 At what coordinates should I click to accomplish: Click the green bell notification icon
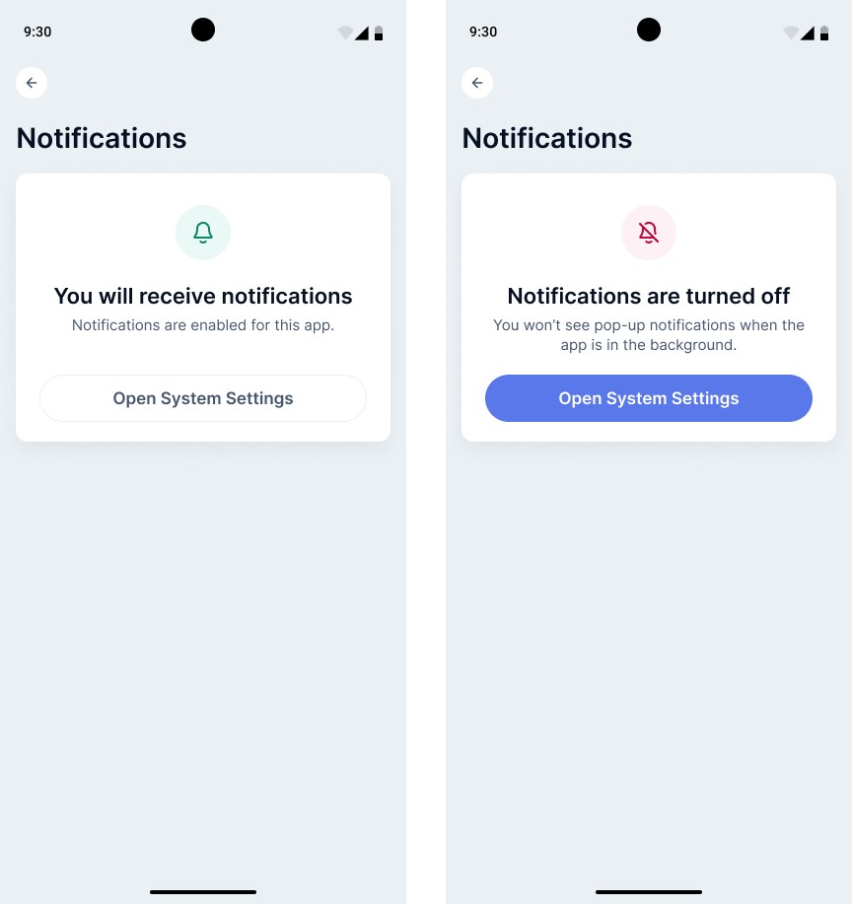point(203,233)
